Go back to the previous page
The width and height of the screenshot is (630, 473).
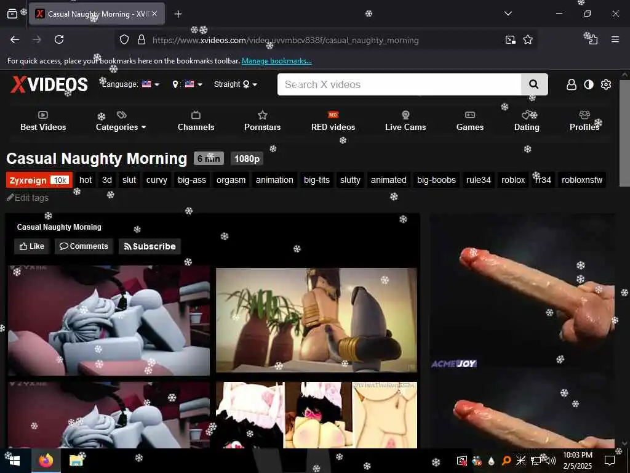15,39
